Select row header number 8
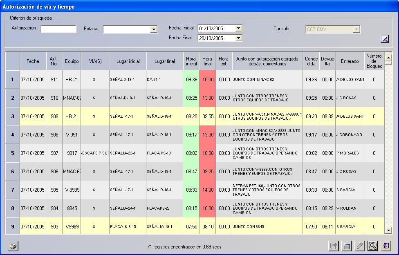Viewport: 399px width, 255px height. click(x=12, y=208)
